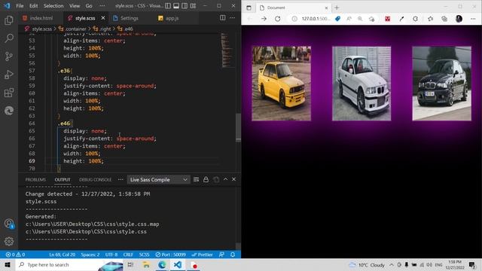Open the Explorer view in activity bar

9,20
